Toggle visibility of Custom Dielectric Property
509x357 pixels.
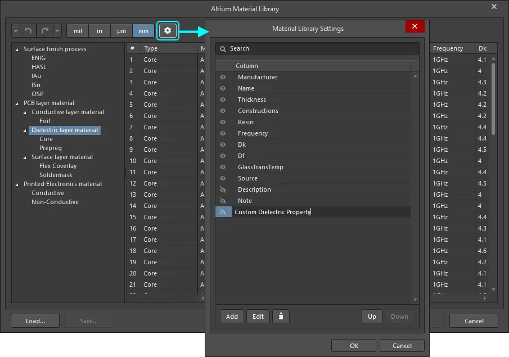(x=223, y=212)
